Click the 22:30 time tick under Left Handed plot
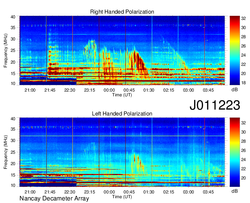250x203 pixels. click(x=70, y=192)
